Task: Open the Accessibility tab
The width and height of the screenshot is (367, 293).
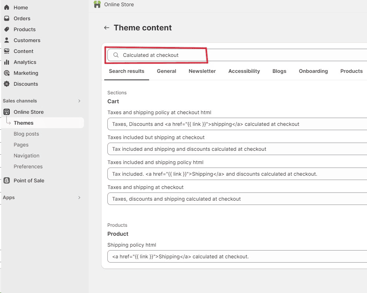Action: click(x=244, y=71)
